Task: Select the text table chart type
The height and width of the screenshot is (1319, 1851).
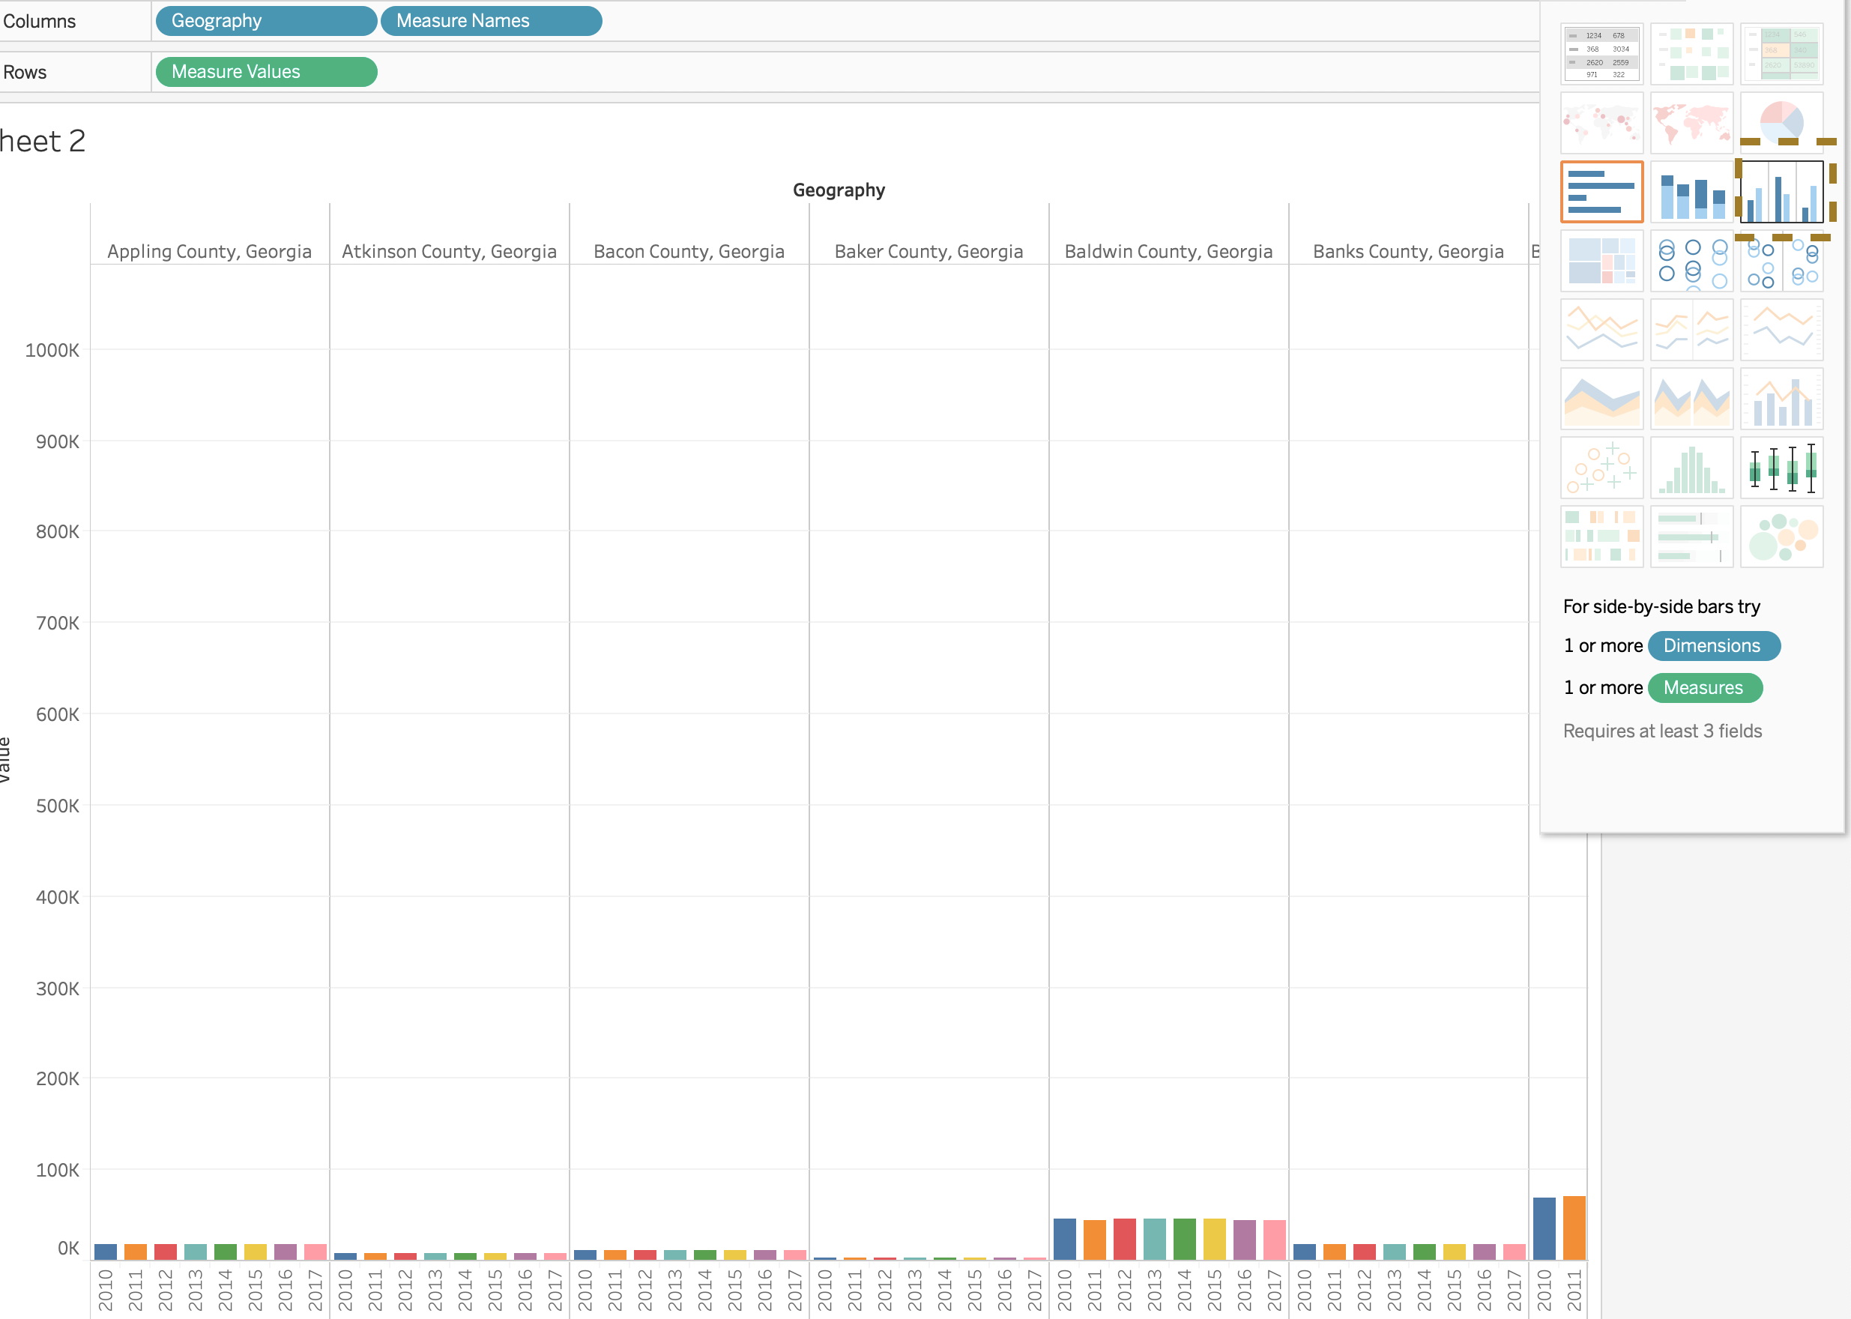Action: (1601, 52)
